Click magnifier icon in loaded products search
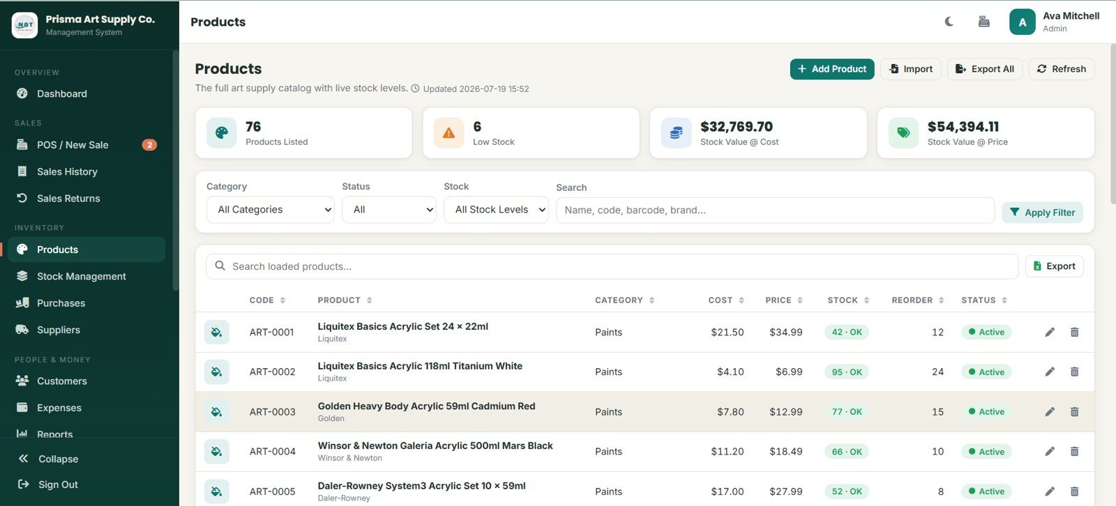This screenshot has width=1116, height=506. [220, 266]
